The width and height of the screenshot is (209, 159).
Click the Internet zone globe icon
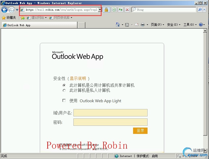(117, 156)
